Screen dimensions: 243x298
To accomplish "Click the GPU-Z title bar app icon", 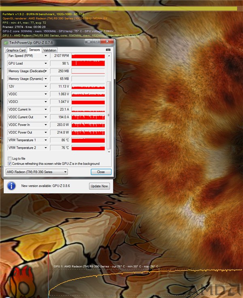I will [6, 43].
